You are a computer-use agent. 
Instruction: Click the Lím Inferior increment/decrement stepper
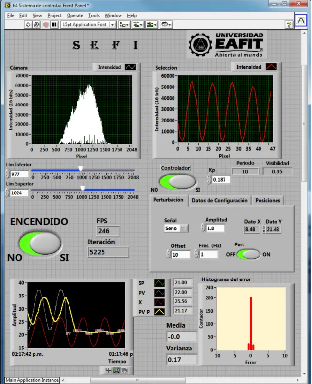click(7, 174)
